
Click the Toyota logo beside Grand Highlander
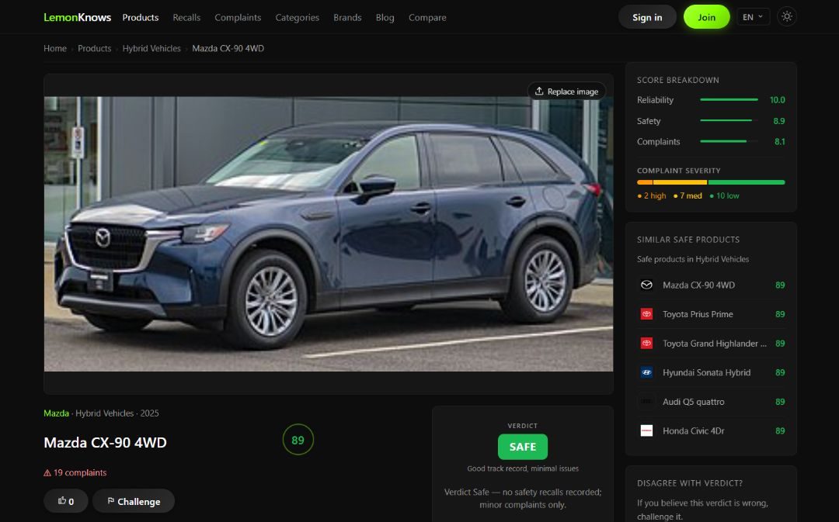tap(646, 343)
